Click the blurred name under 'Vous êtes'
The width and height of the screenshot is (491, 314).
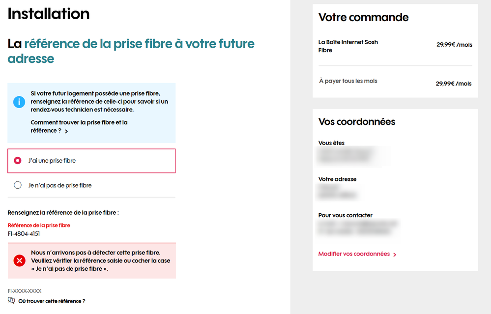click(x=353, y=155)
